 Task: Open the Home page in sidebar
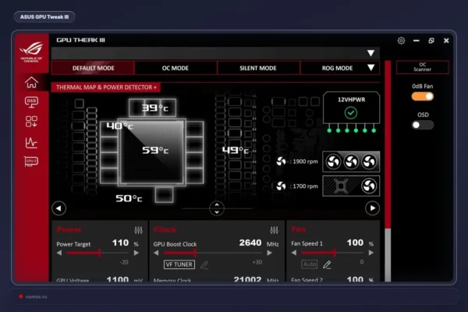coord(31,83)
